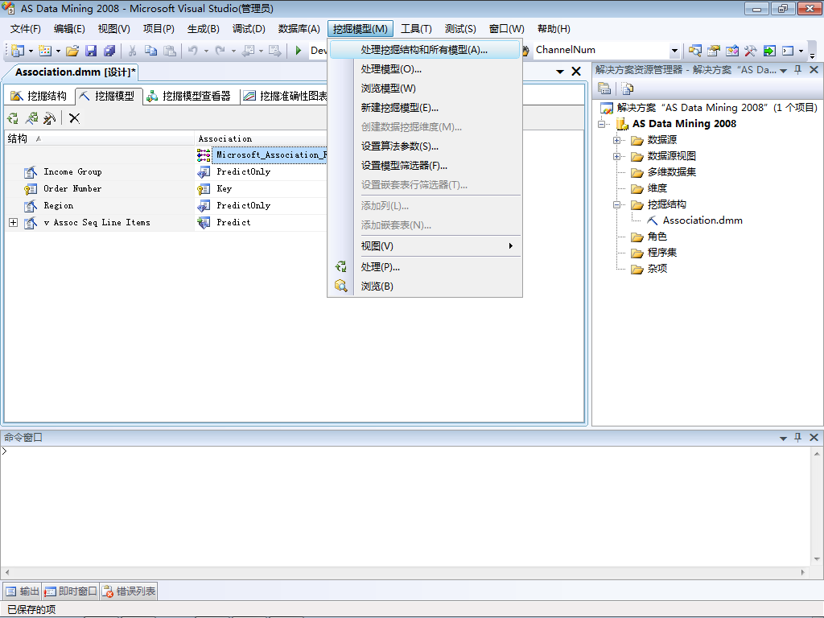Viewport: 824px width, 618px height.
Task: Open the 文件(F) menu
Action: click(x=25, y=29)
